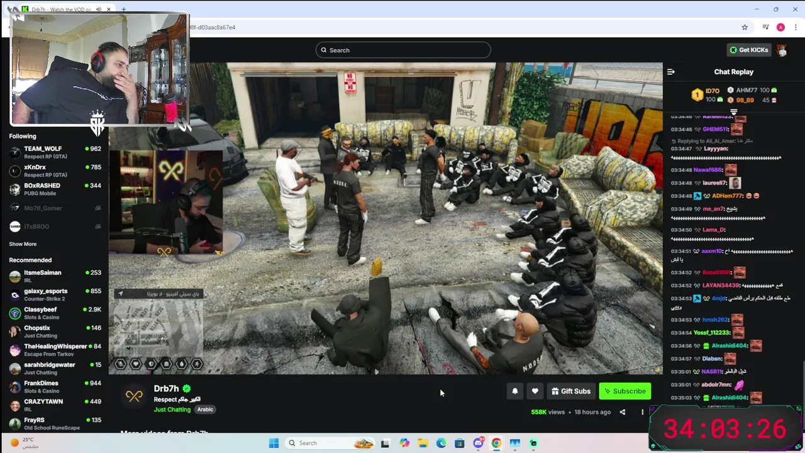Viewport: 805px width, 453px height.
Task: Click the Windows taskbar Search box
Action: point(330,443)
